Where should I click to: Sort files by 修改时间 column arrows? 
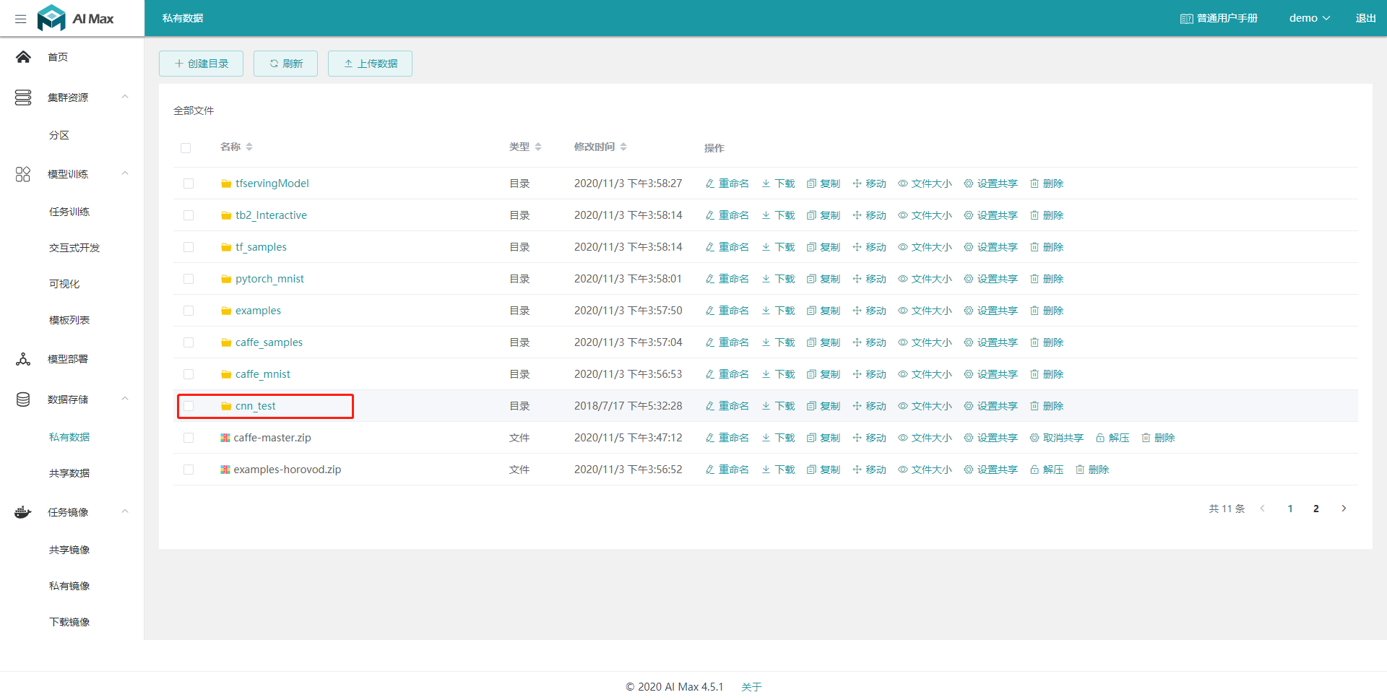624,147
